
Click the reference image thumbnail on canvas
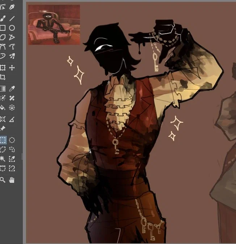tap(54, 25)
